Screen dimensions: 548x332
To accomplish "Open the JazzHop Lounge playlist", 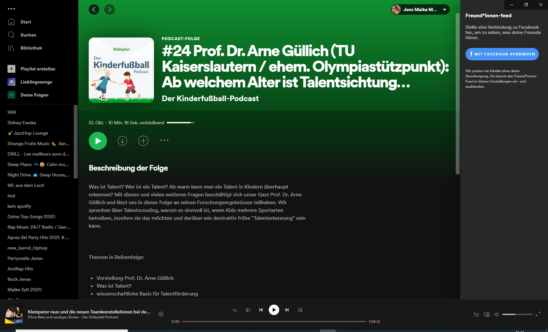I will (x=31, y=133).
